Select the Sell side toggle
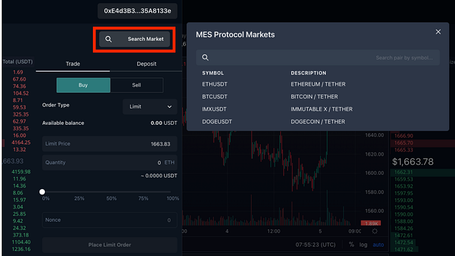Screen dimensions: 455x256 pyautogui.click(x=136, y=85)
